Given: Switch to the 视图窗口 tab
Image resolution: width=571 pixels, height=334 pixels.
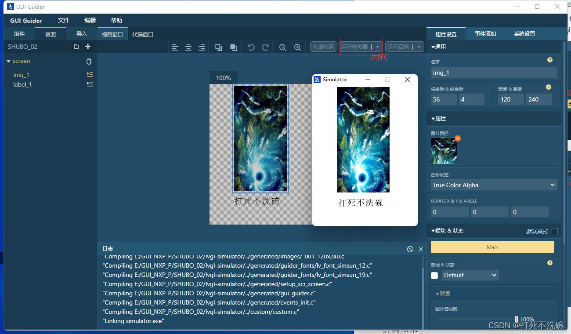Looking at the screenshot, I should click(x=112, y=34).
